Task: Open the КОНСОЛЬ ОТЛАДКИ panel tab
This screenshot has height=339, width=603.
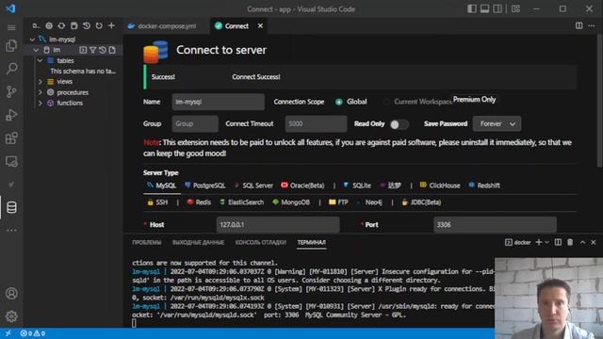Action: tap(261, 242)
